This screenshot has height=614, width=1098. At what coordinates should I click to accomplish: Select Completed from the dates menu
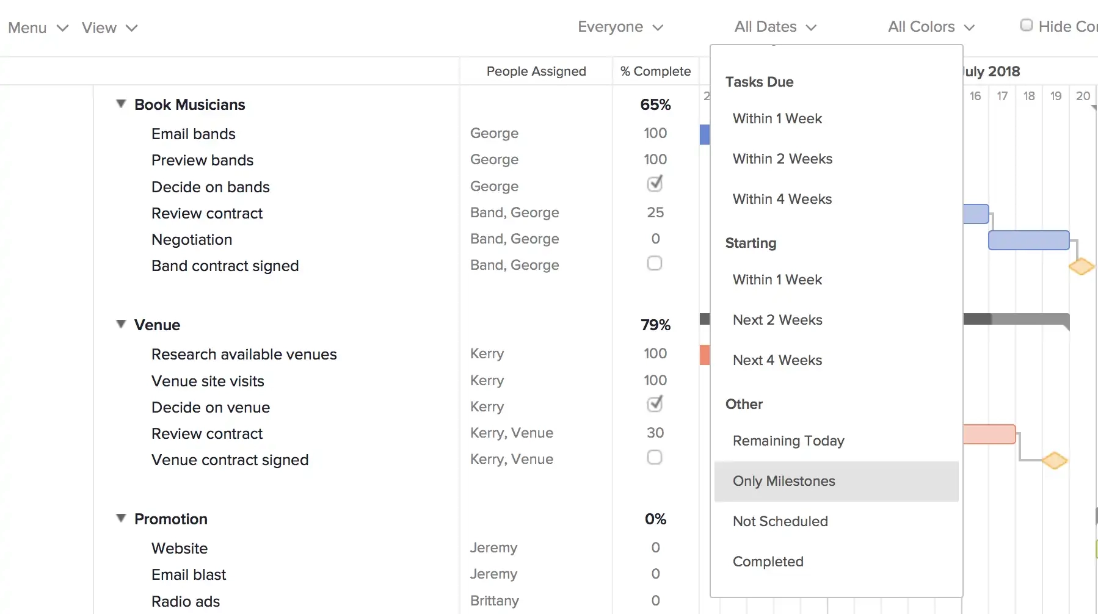(768, 562)
